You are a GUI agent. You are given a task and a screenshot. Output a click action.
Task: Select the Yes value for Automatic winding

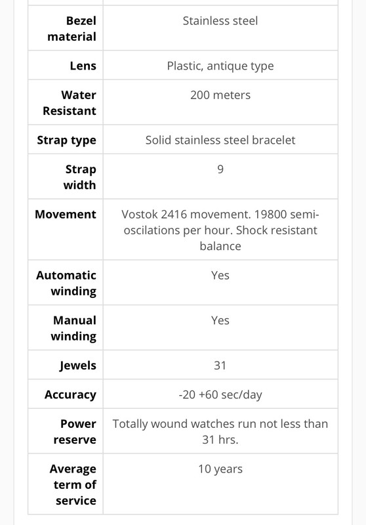(x=220, y=275)
